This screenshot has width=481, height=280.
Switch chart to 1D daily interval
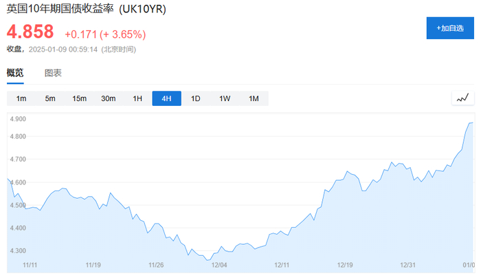(195, 98)
